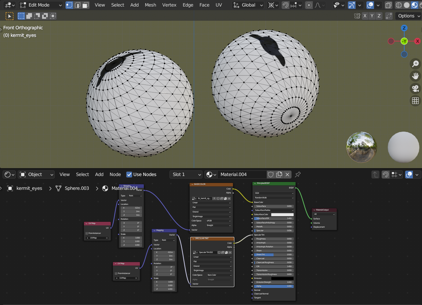This screenshot has width=422, height=305.
Task: Switch orthographic/perspective grid icon
Action: (415, 101)
